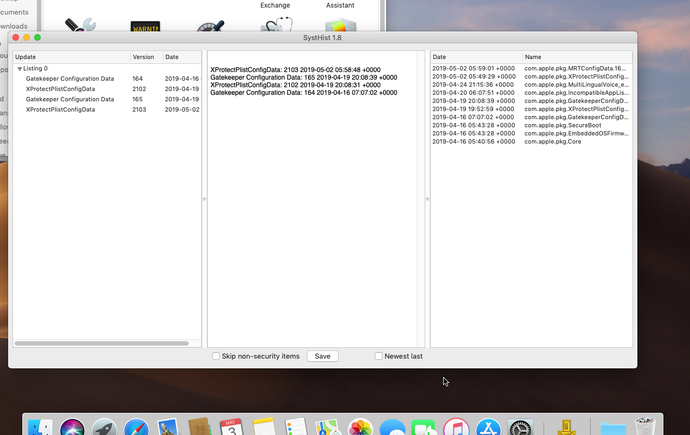Select GatekeeperConfigD row dated 2019-04-16 07:07:02

[x=531, y=117]
